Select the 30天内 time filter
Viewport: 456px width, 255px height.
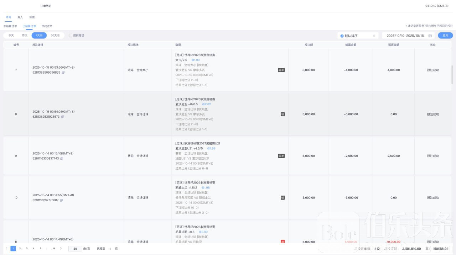[55, 36]
